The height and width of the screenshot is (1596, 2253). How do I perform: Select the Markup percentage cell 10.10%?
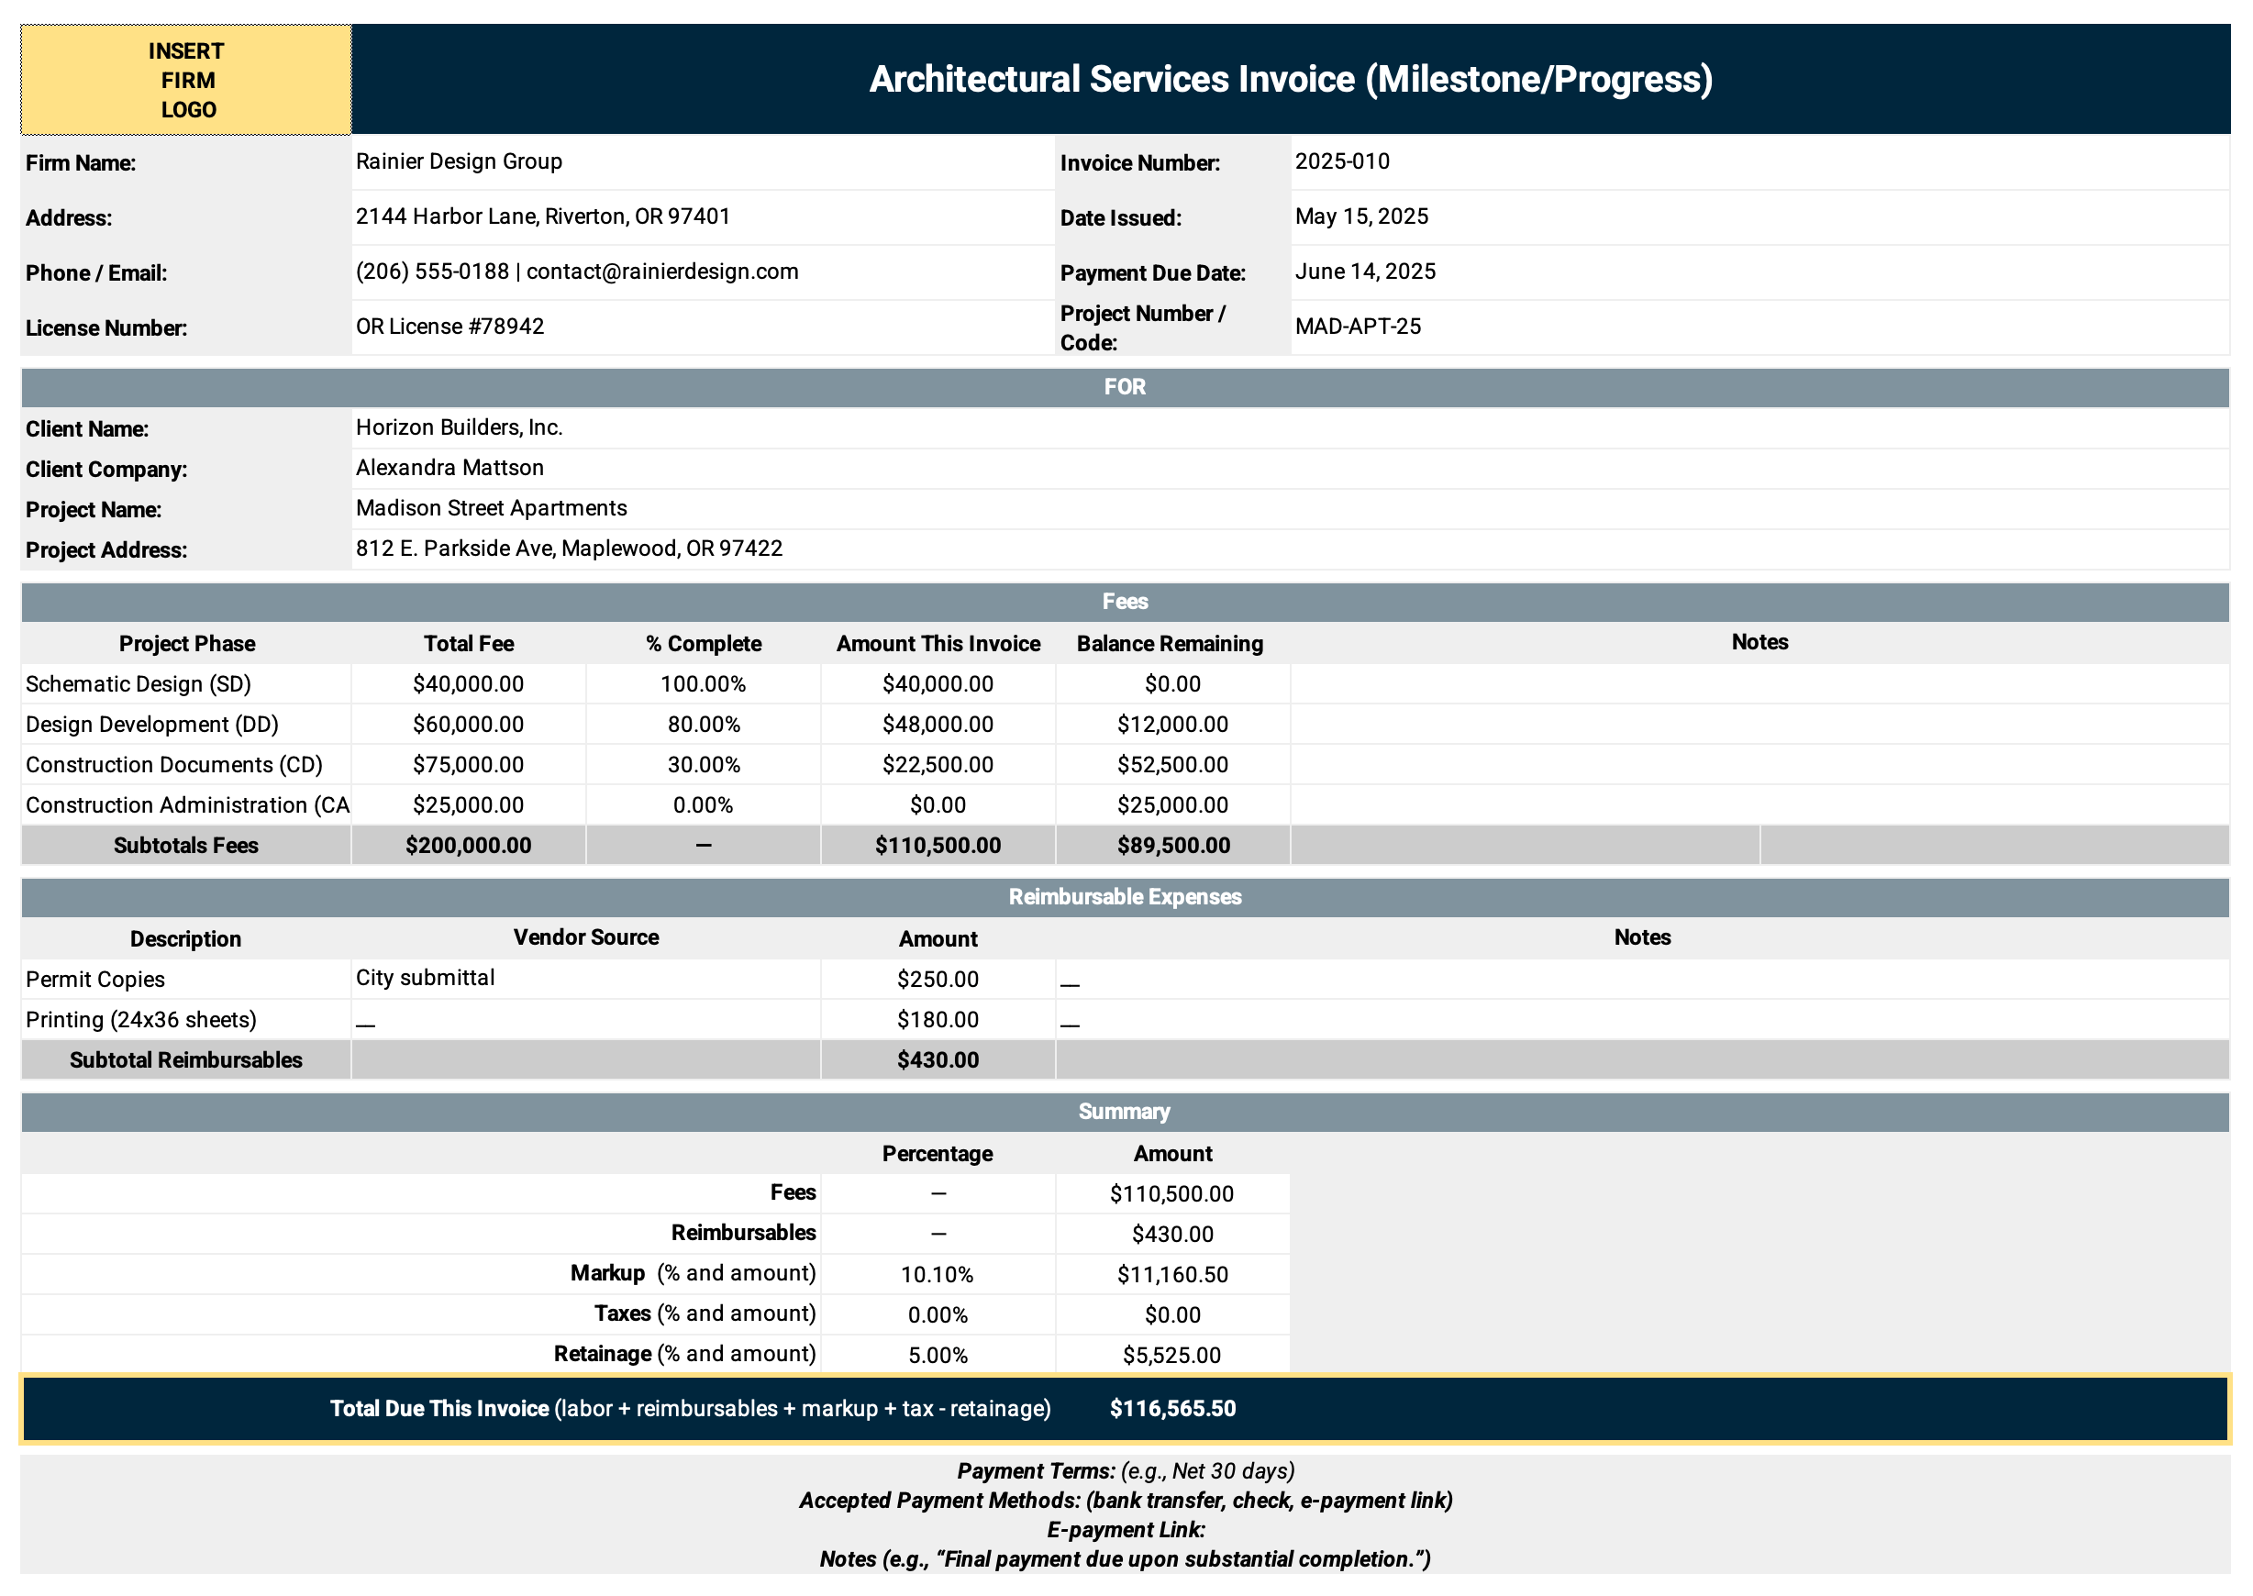click(x=937, y=1274)
